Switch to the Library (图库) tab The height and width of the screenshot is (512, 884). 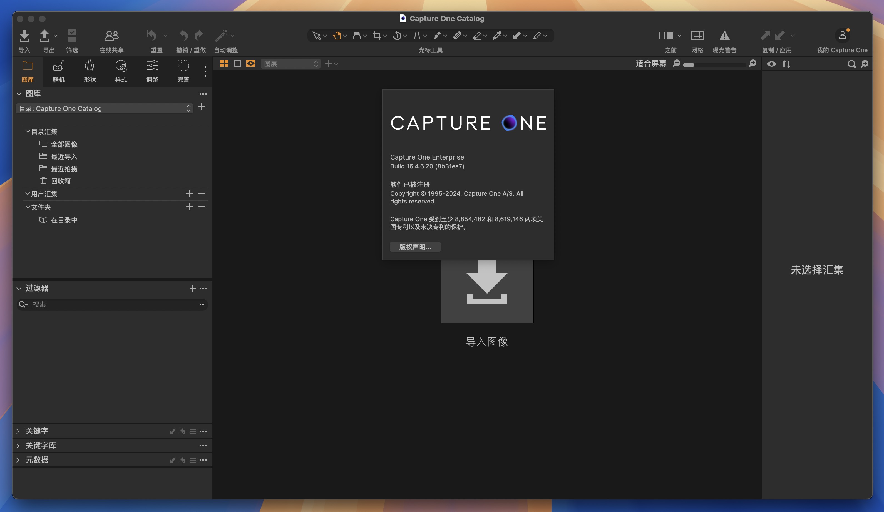point(28,71)
